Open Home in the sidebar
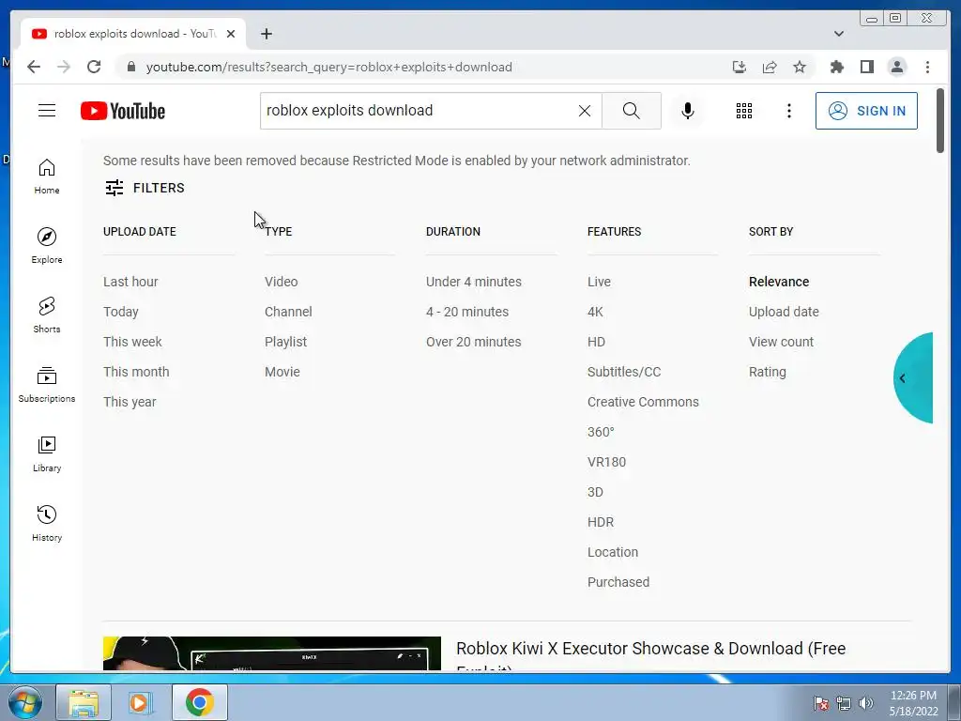Image resolution: width=961 pixels, height=721 pixels. [x=47, y=176]
